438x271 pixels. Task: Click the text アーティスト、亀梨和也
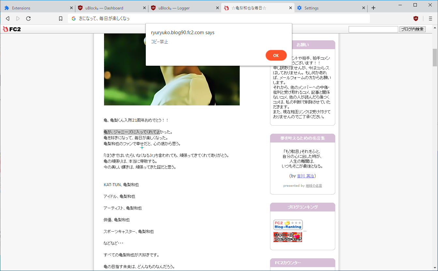[123, 208]
